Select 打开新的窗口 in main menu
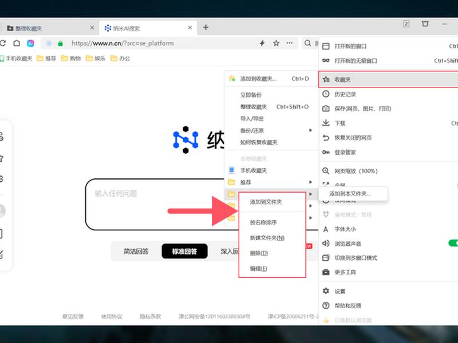Screen dimensions: 458x343 click(x=389, y=46)
